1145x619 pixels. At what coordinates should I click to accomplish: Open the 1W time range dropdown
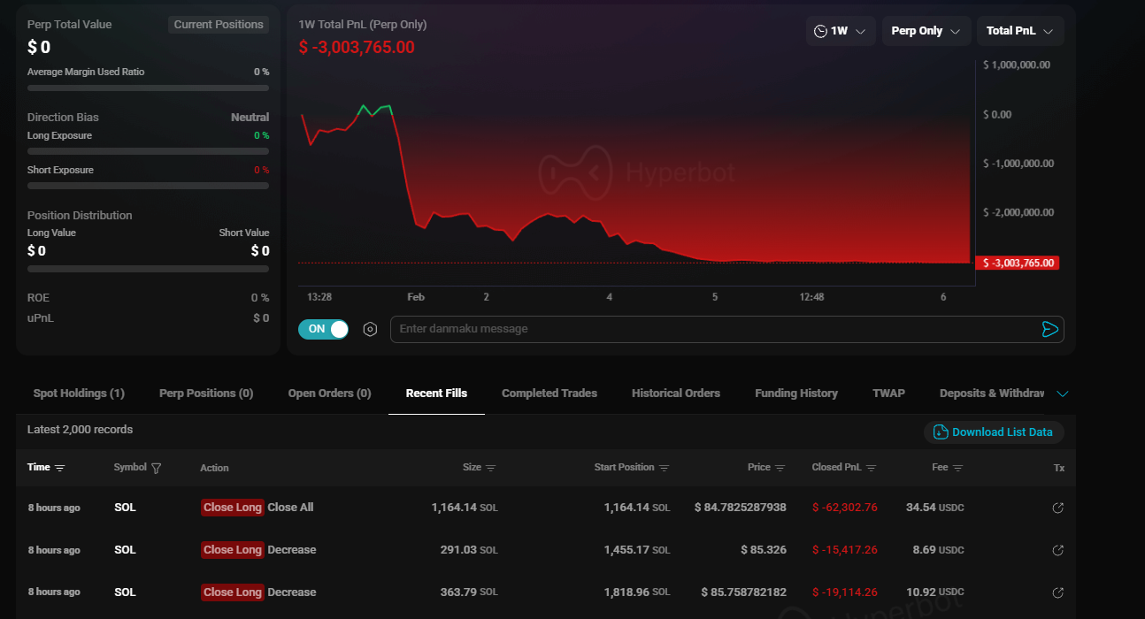pyautogui.click(x=840, y=31)
